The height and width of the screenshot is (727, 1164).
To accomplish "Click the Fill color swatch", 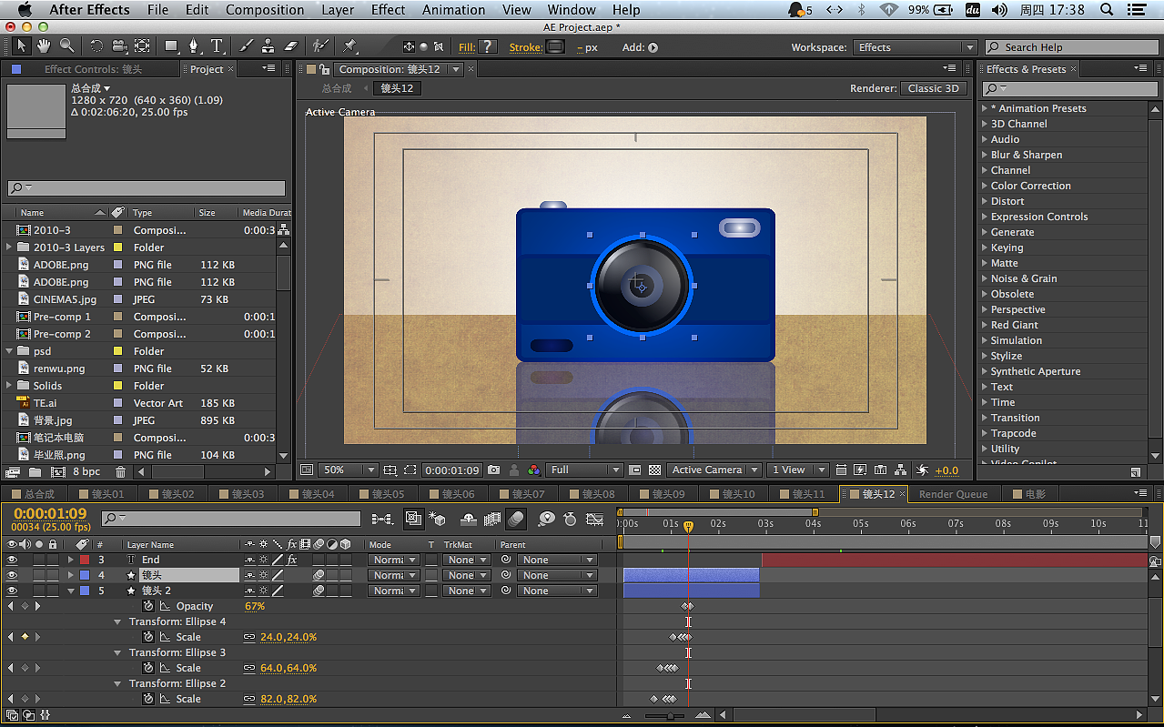I will (x=488, y=47).
